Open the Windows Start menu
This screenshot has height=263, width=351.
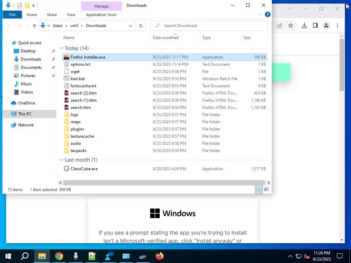click(8, 256)
